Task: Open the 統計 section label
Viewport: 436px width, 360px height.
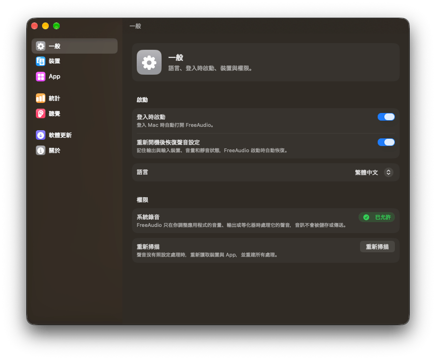Action: (x=54, y=98)
